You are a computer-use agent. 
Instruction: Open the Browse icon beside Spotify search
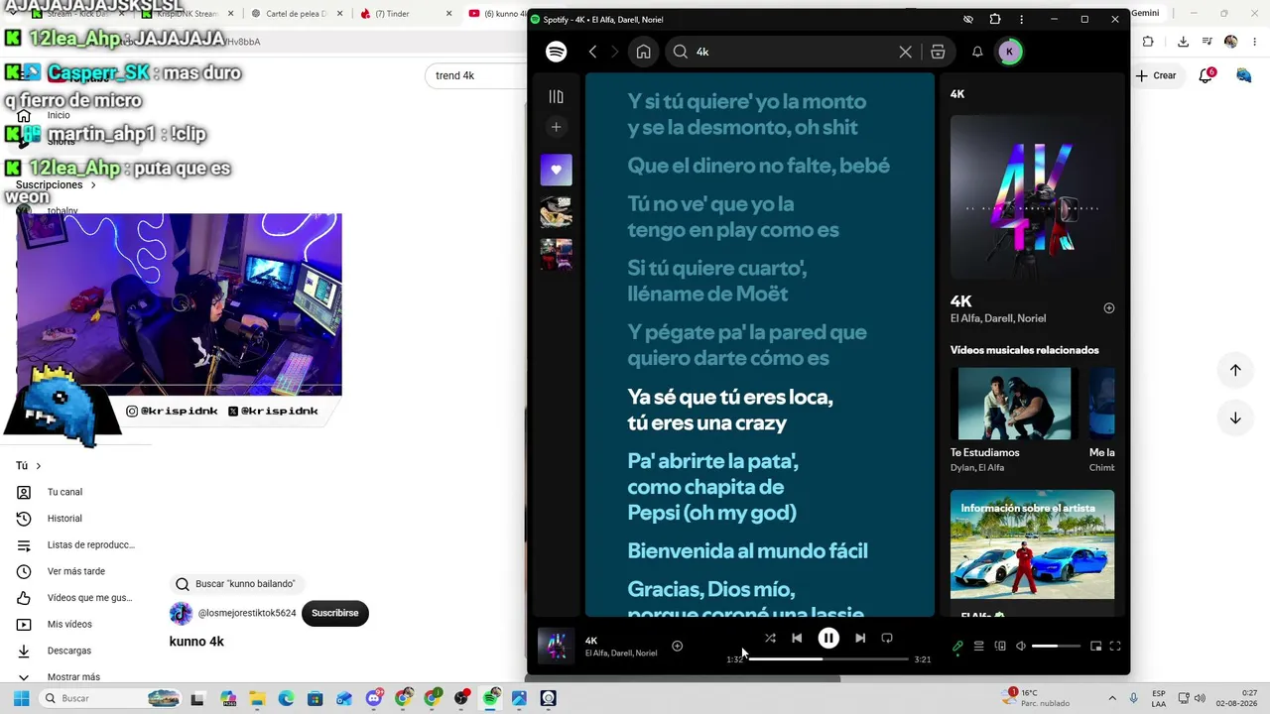(938, 52)
